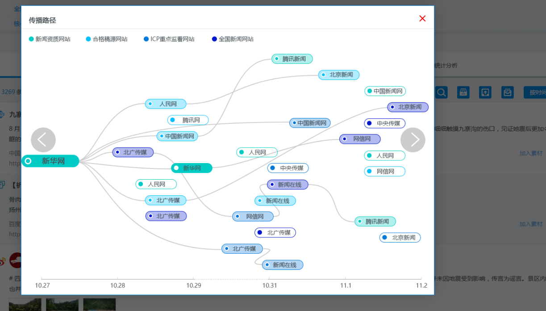Click the search magnifier icon in the background toolbar
Screen dimensions: 546x311
point(442,92)
